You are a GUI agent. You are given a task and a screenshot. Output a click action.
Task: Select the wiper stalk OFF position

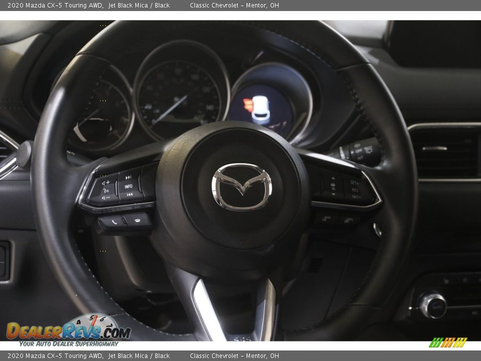(x=358, y=151)
